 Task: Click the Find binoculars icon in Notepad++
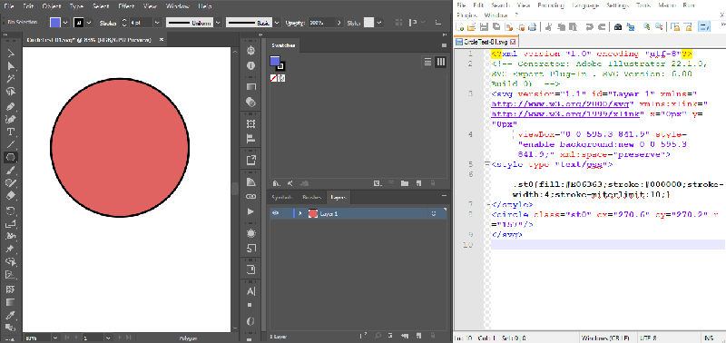point(618,27)
